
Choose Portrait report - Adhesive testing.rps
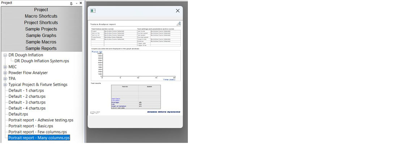click(41, 120)
